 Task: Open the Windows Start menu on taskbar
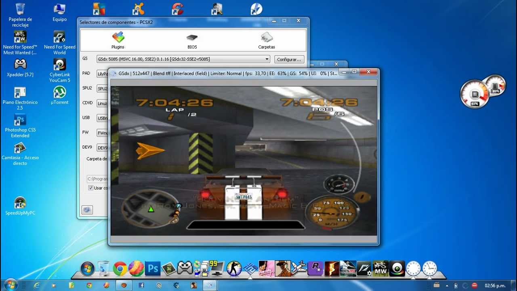pyautogui.click(x=11, y=285)
